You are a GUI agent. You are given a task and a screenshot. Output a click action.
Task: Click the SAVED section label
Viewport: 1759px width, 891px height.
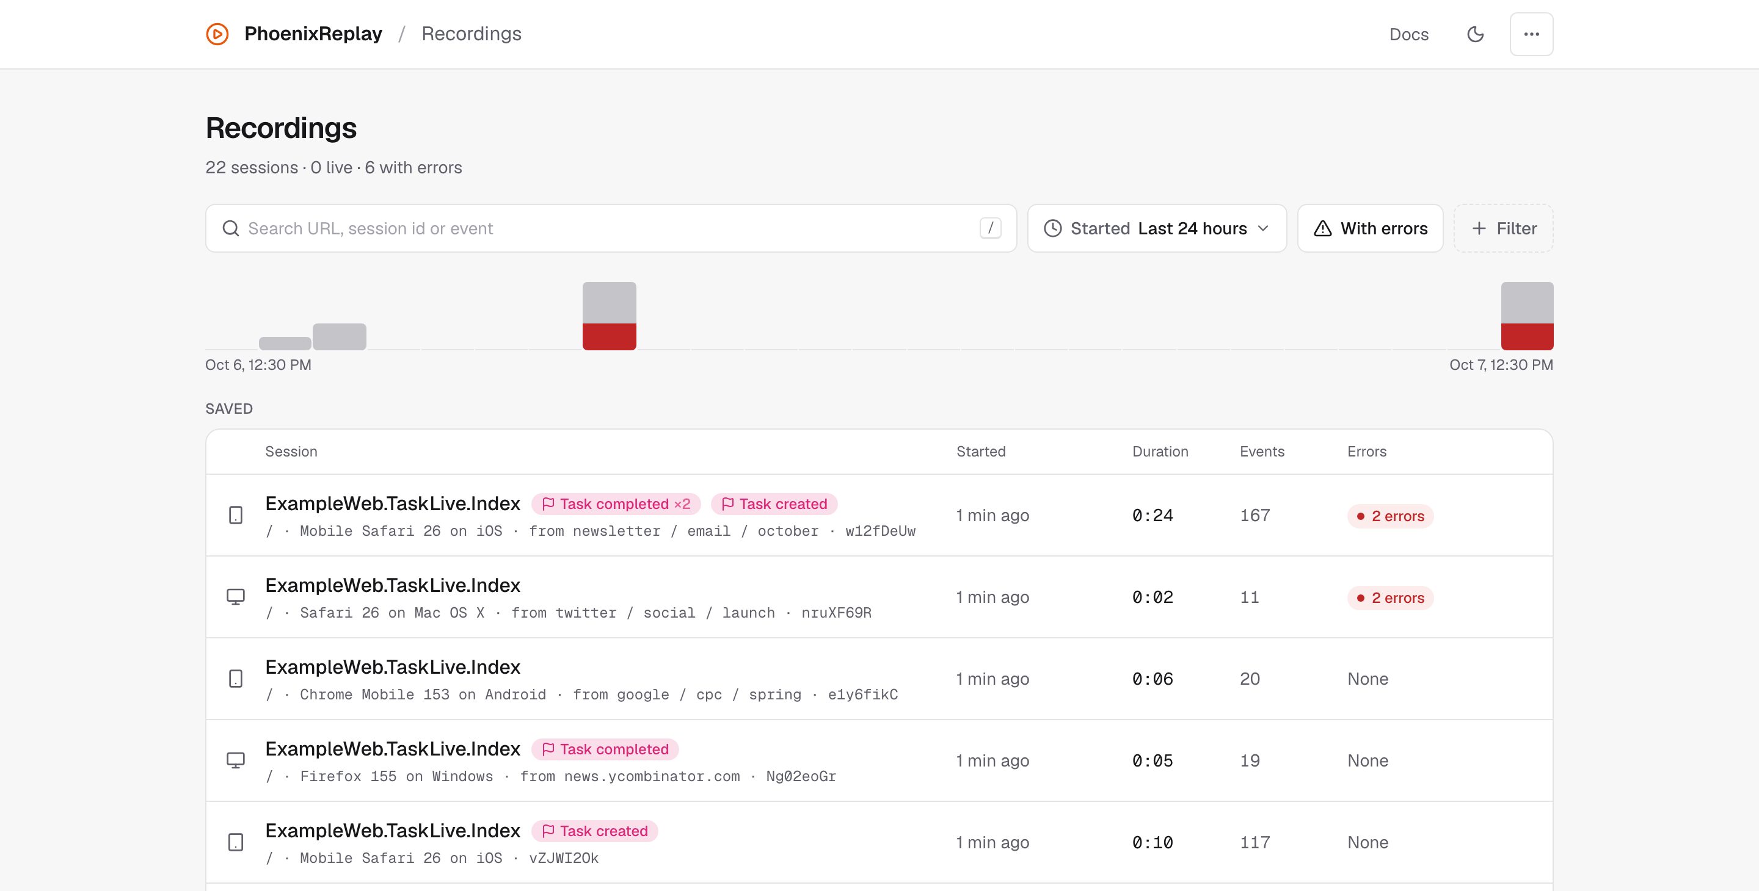(x=229, y=409)
